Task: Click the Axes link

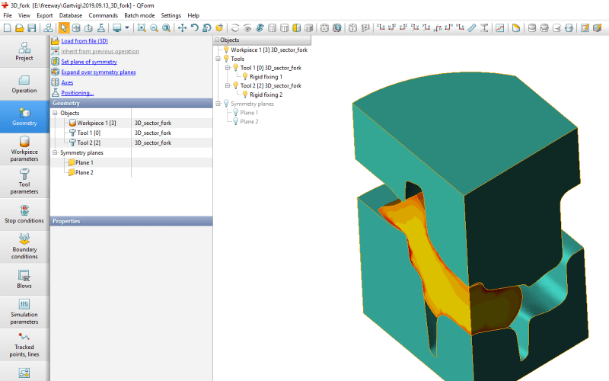Action: [x=67, y=82]
